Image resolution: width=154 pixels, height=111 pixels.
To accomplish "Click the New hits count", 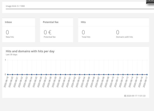I will tap(7, 32).
